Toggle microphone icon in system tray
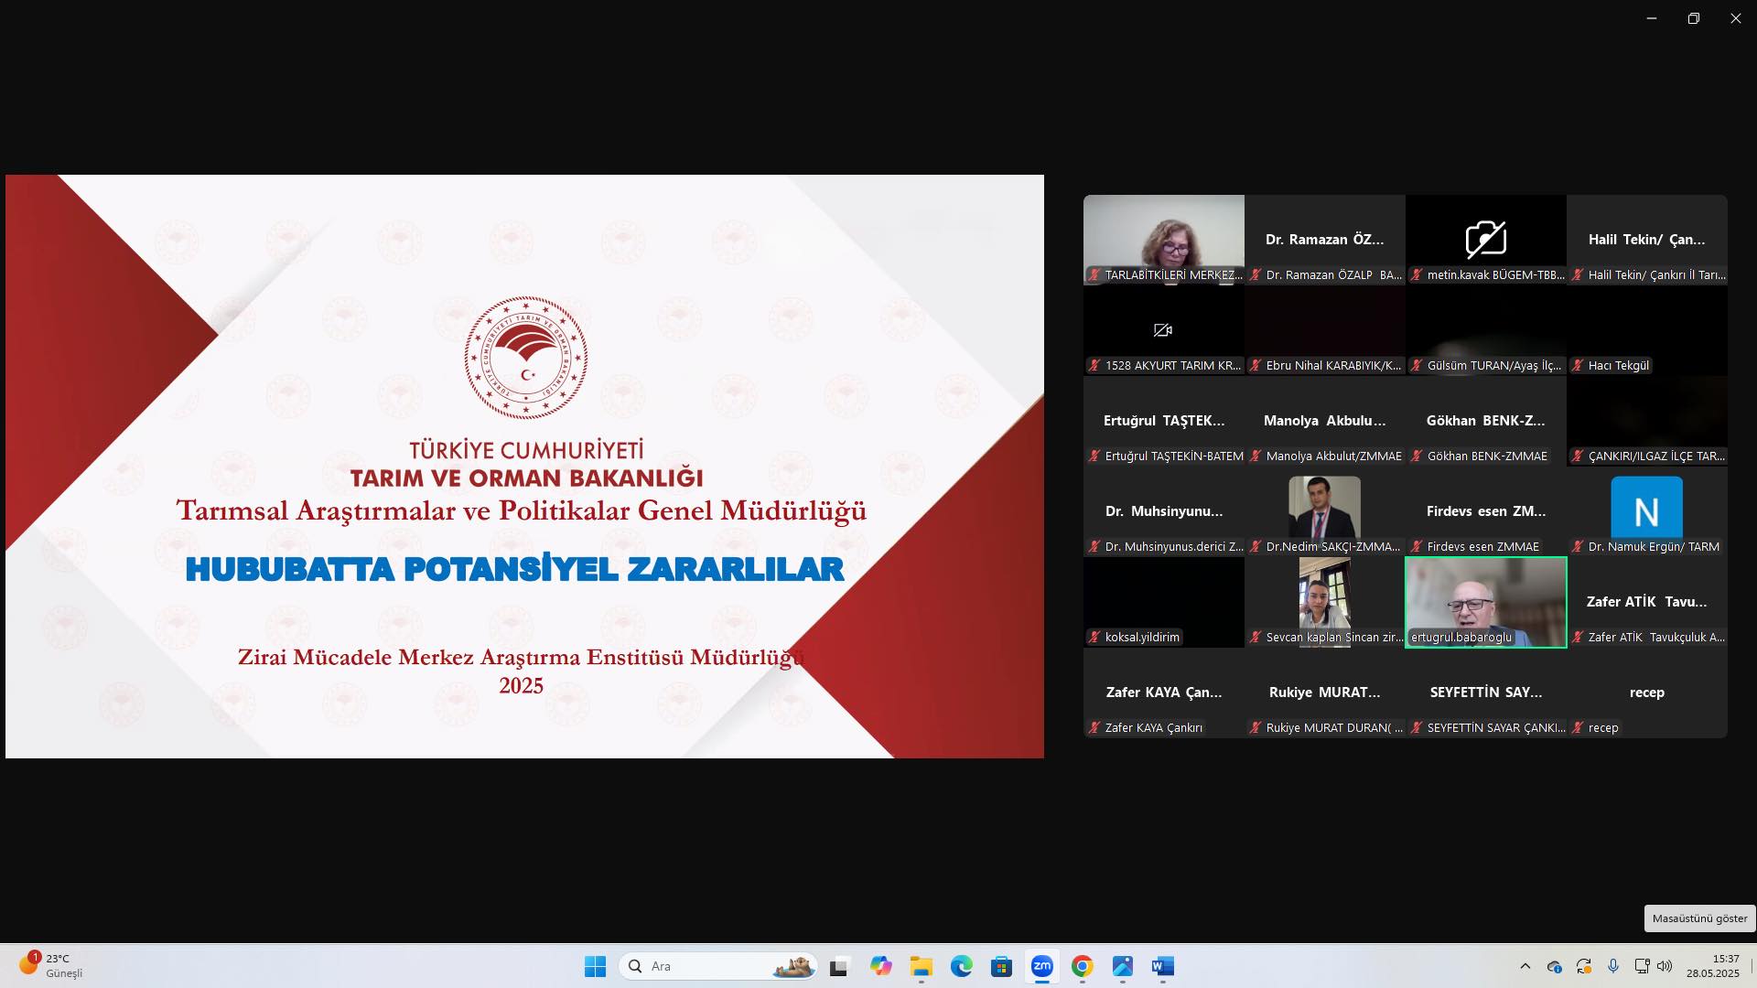The width and height of the screenshot is (1757, 988). [x=1613, y=966]
